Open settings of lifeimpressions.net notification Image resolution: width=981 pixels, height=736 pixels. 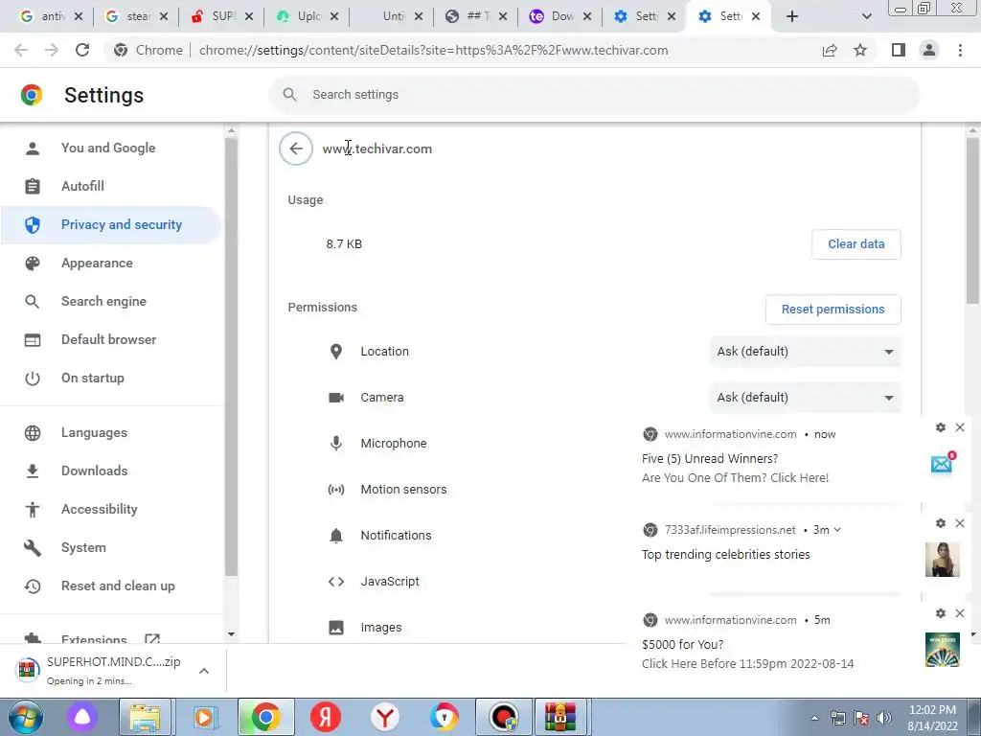click(x=941, y=523)
